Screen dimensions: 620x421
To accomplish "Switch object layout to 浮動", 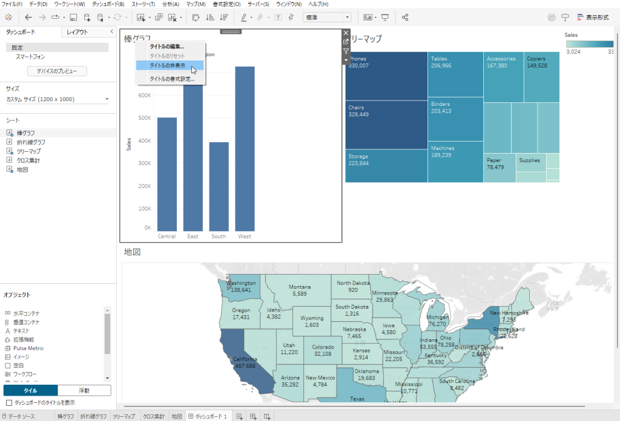I will (84, 390).
